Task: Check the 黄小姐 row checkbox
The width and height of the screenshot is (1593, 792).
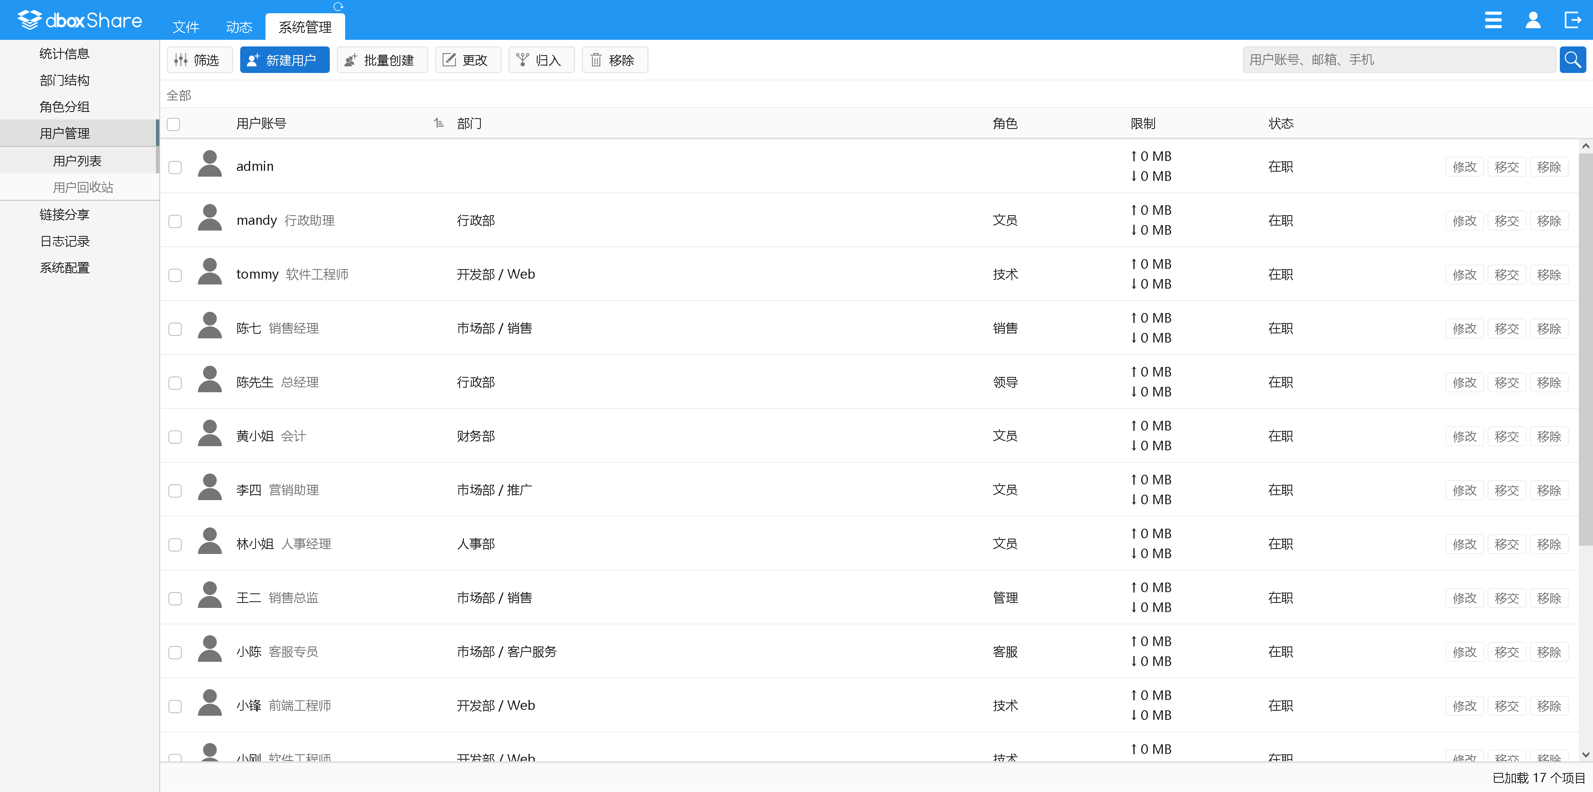Action: coord(175,437)
